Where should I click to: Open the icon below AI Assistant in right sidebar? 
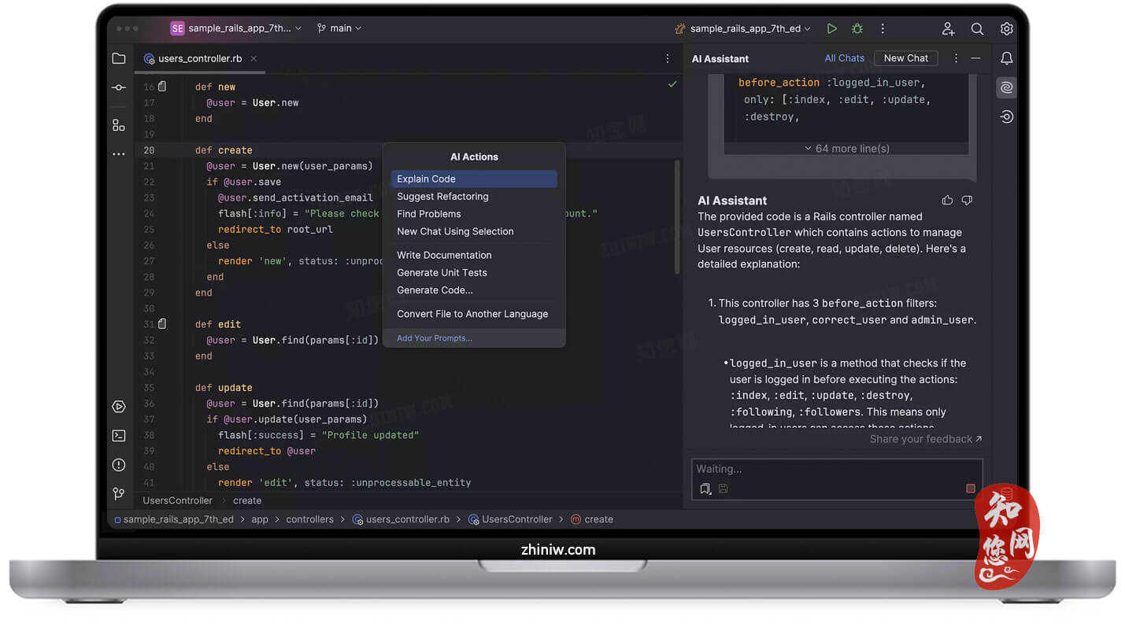pyautogui.click(x=1006, y=116)
